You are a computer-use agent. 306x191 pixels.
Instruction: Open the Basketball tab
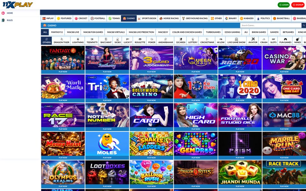[x=281, y=18]
